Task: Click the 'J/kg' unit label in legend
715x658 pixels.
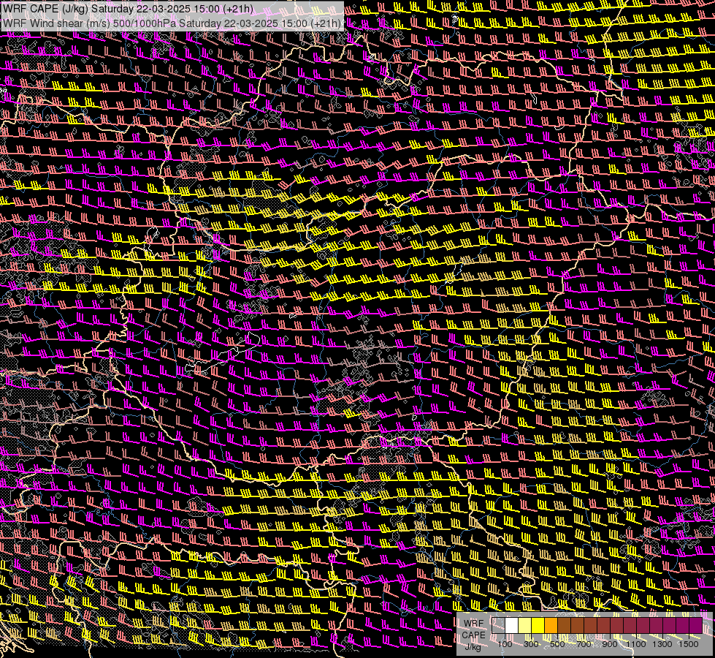Action: tap(473, 646)
